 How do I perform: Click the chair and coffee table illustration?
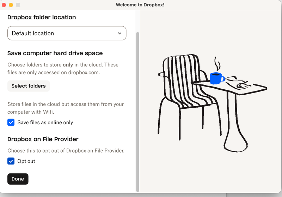click(212, 103)
